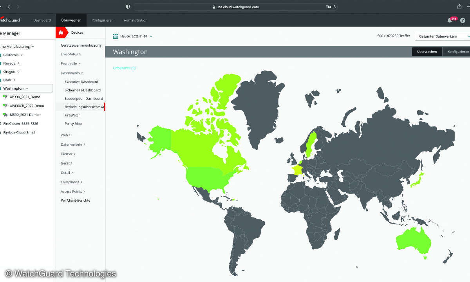Click France on the threat map
Viewport: 470px width, 282px height.
tap(297, 170)
